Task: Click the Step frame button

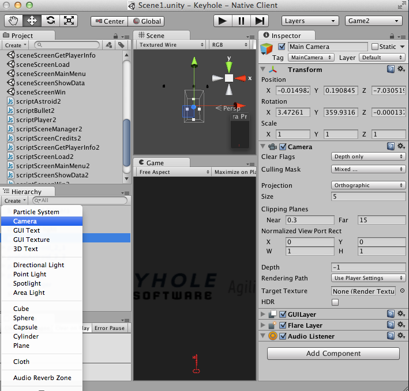Action: coord(258,21)
